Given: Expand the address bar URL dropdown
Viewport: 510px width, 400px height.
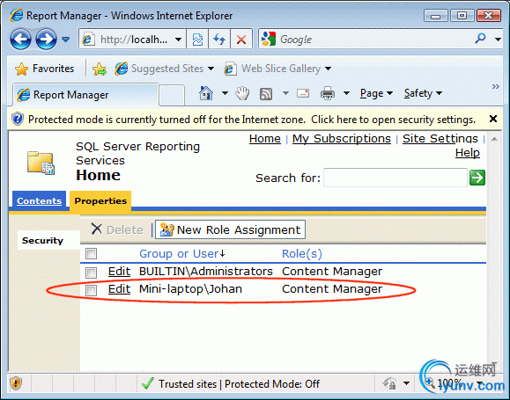Looking at the screenshot, I should coord(178,40).
